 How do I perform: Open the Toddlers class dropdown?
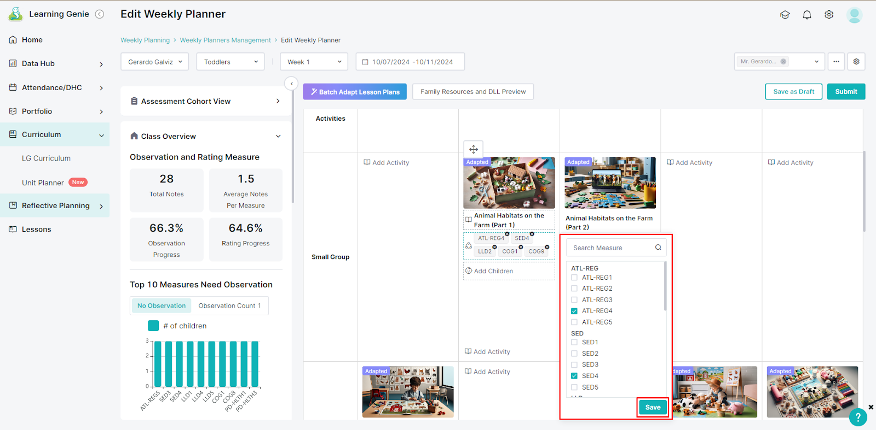(230, 62)
